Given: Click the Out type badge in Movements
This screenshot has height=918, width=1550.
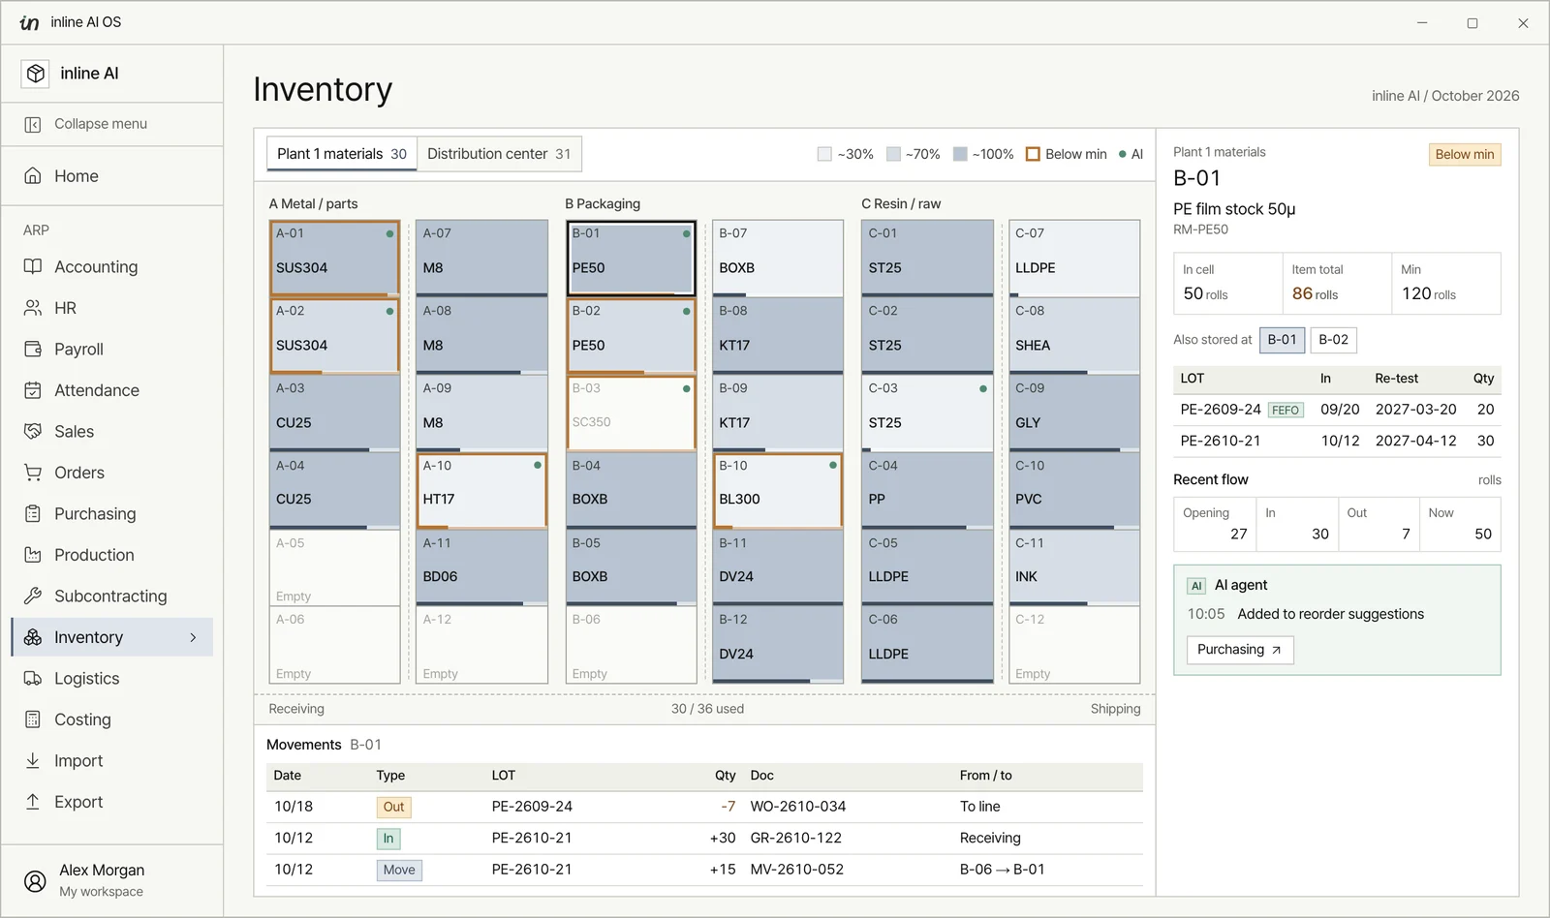Looking at the screenshot, I should [x=393, y=807].
